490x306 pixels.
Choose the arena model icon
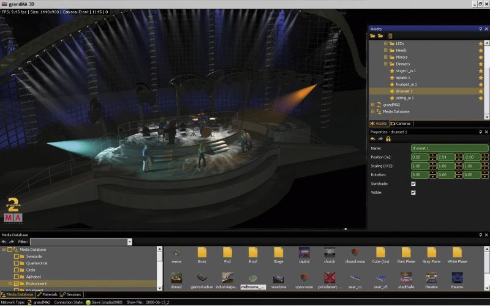click(x=176, y=252)
